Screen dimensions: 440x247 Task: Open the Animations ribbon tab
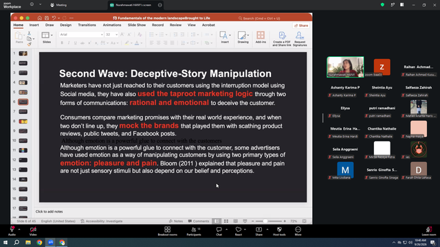pos(112,25)
